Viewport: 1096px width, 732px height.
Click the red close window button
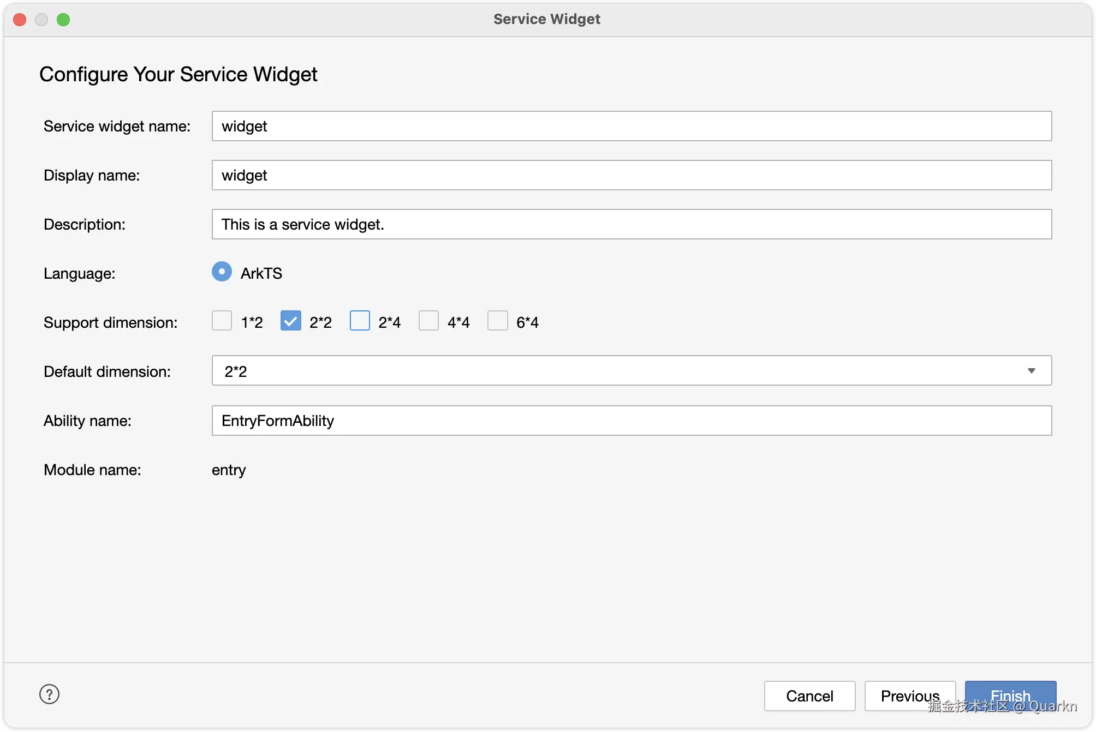[20, 20]
